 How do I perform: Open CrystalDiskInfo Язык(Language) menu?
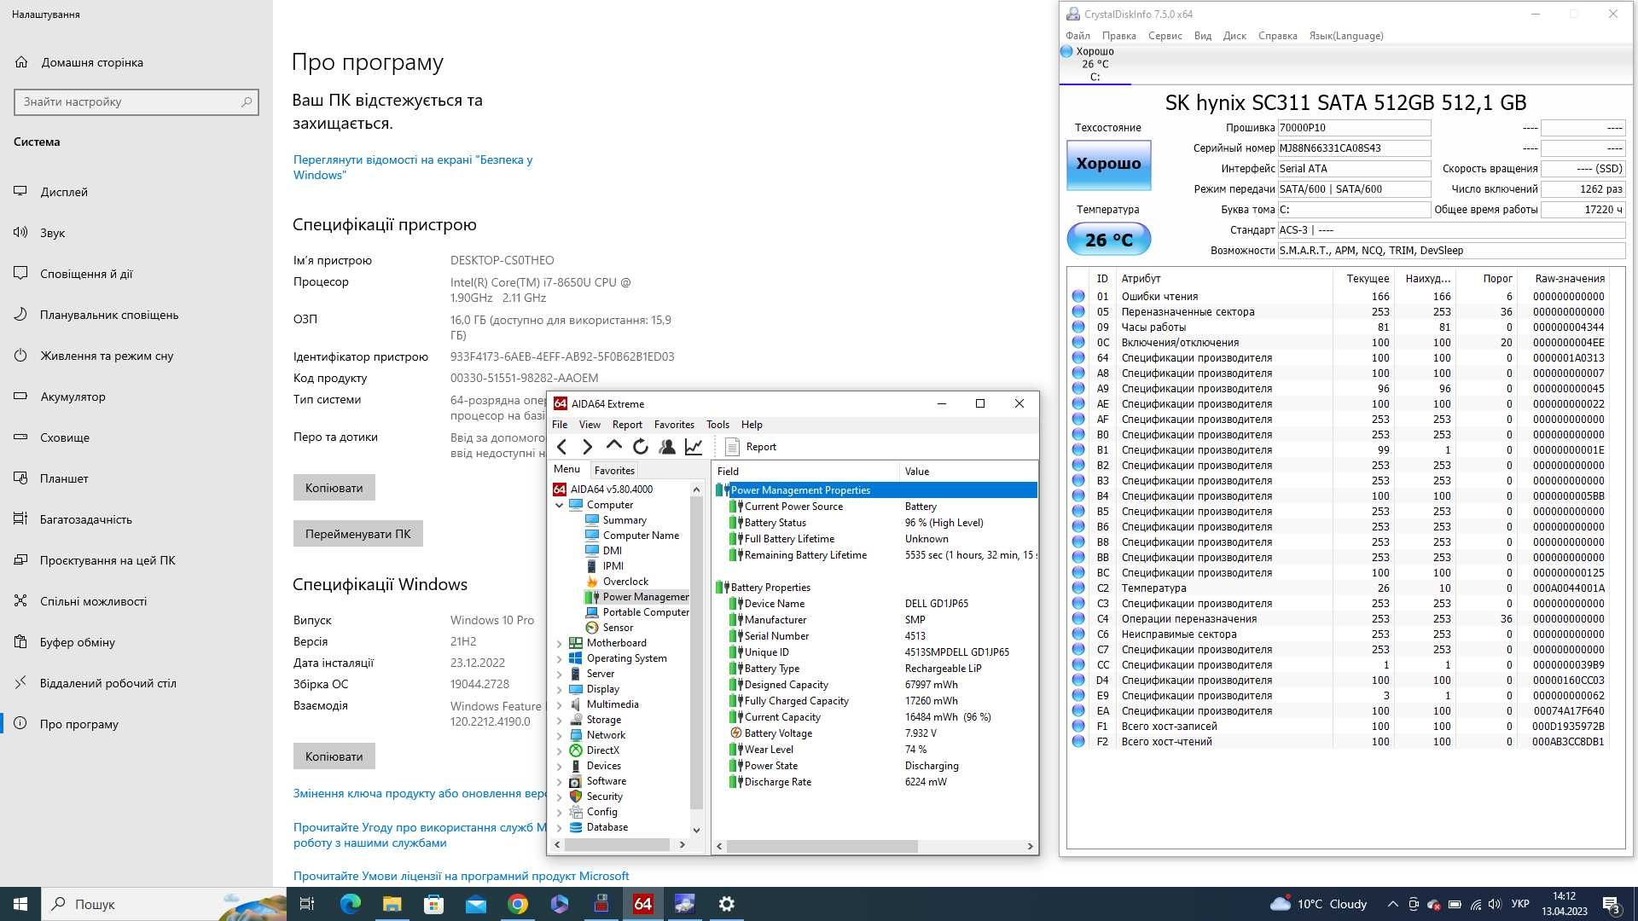tap(1346, 36)
